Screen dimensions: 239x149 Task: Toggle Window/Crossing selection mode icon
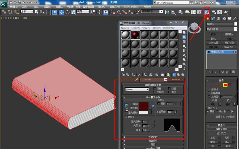54,12
